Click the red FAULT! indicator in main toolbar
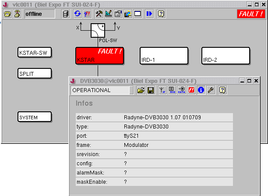The image size is (268, 196). pos(251,14)
